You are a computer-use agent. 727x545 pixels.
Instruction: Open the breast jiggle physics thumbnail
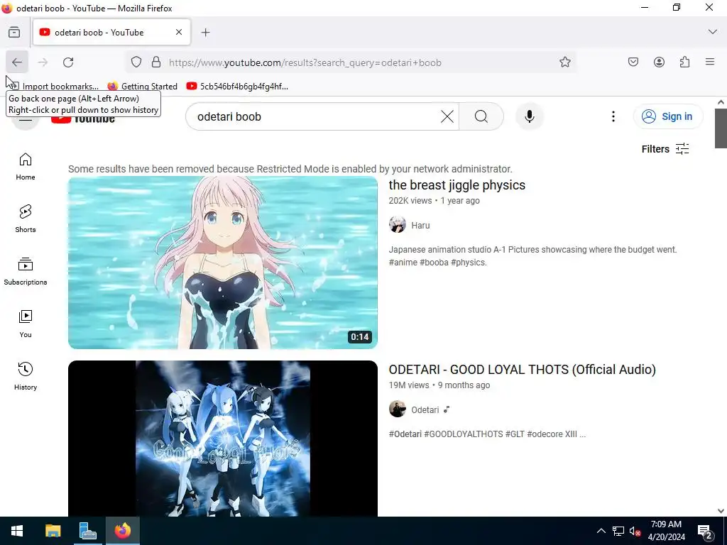click(x=223, y=263)
